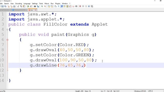The width and height of the screenshot is (164, 92).
Task: Click the Close document toolbar icon
Action: click(x=8, y=6)
